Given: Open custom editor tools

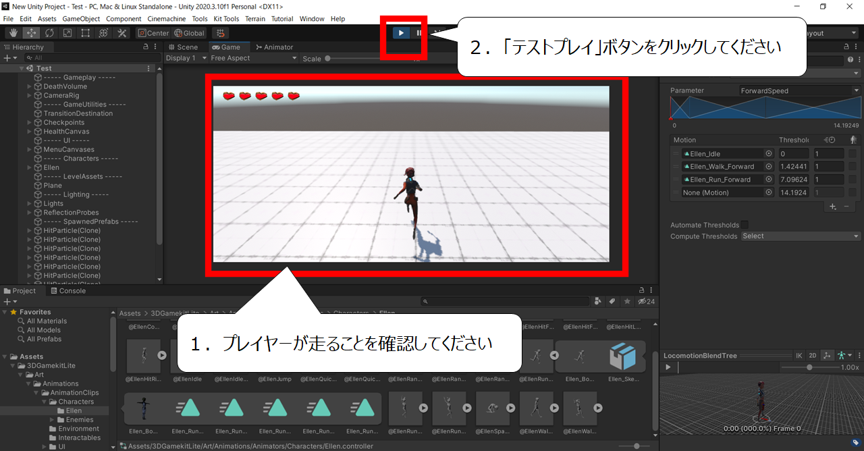Looking at the screenshot, I should (122, 33).
